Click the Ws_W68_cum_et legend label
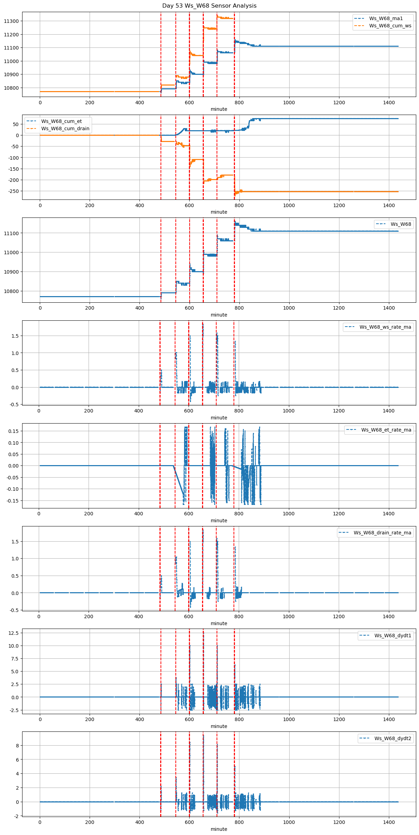This screenshot has width=419, height=835. point(62,121)
